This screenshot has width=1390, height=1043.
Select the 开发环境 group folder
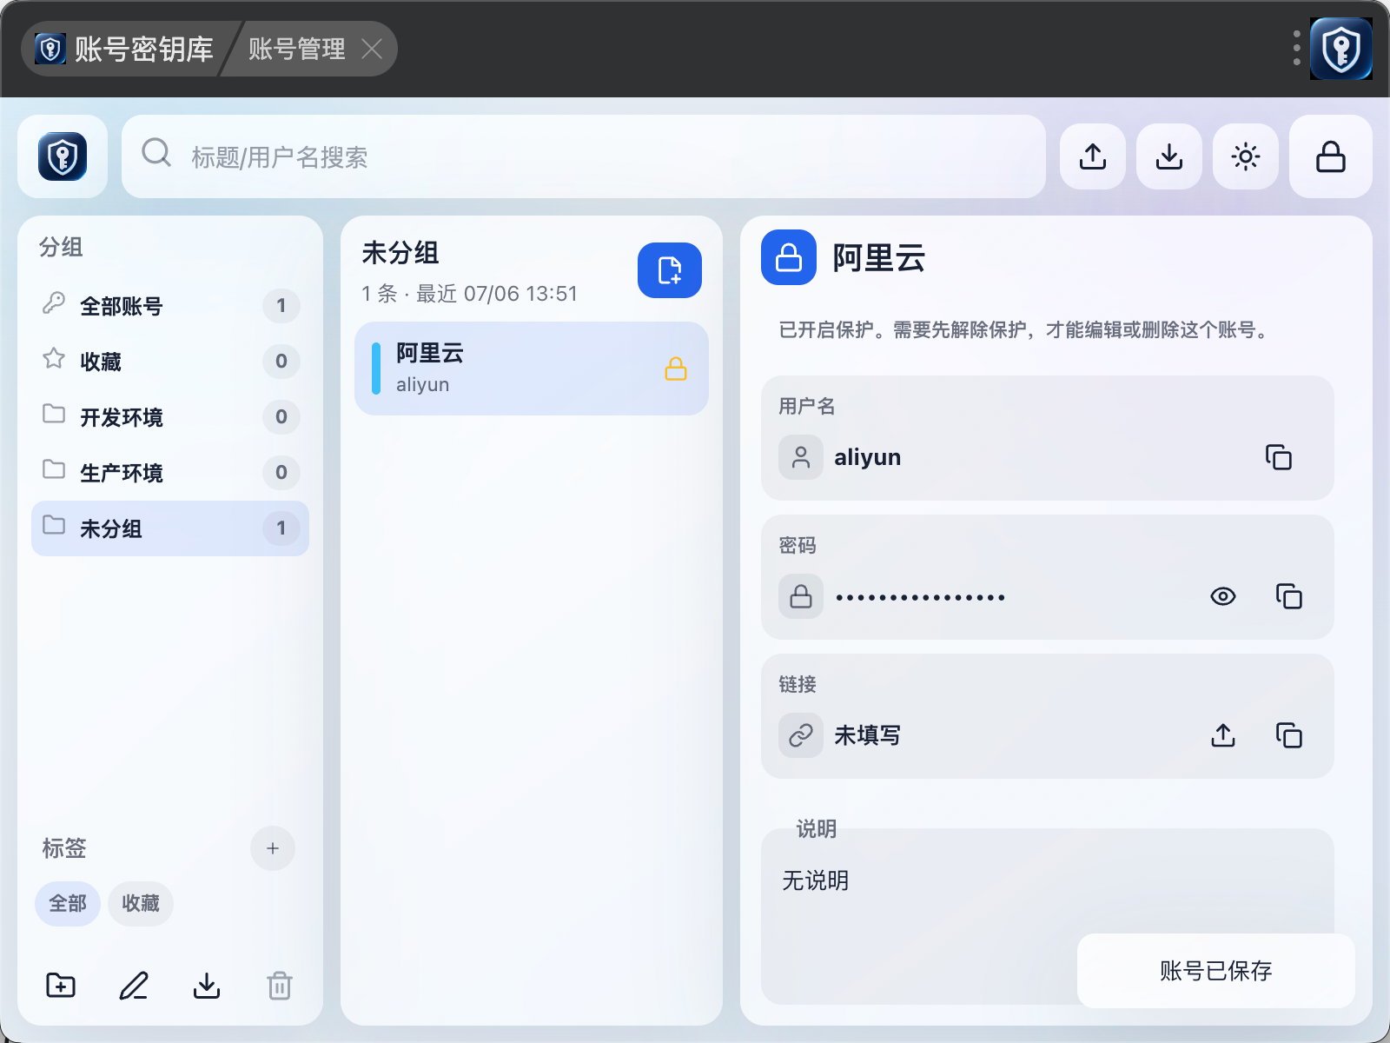pos(170,417)
